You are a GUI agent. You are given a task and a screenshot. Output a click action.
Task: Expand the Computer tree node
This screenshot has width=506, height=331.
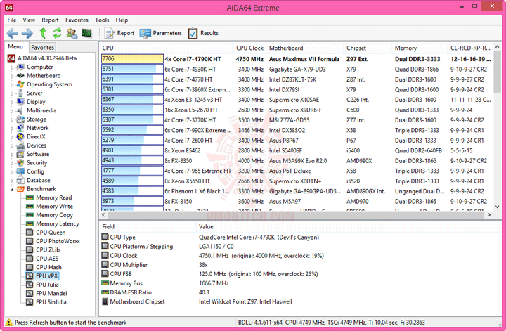point(12,67)
